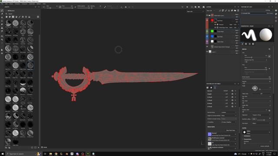Toggle visibility of the ID Mat Mask Layers folder

pos(207,16)
